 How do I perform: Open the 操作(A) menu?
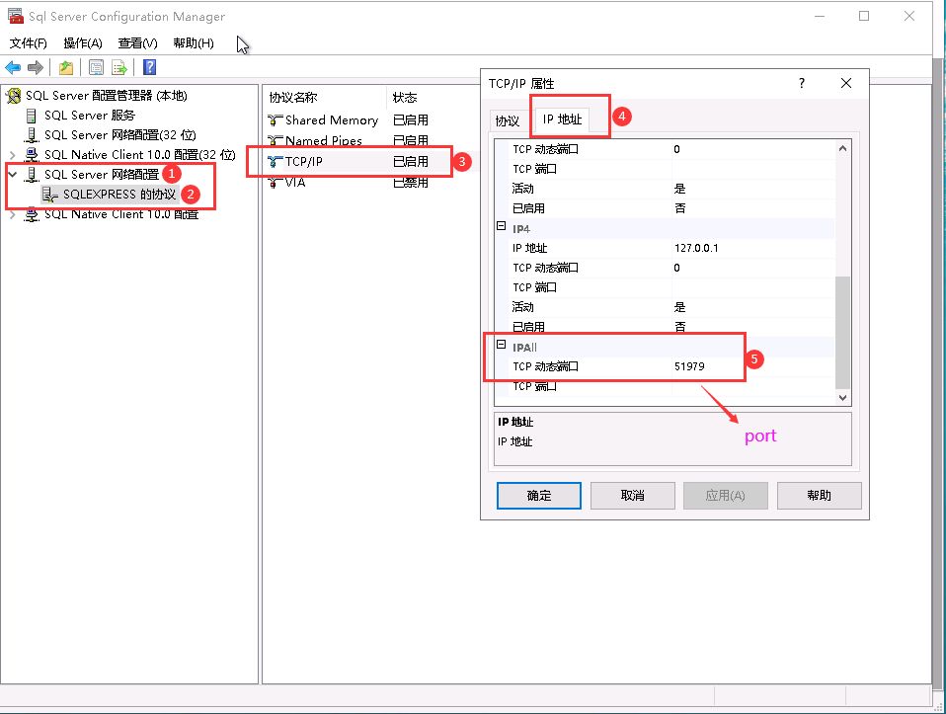coord(83,42)
